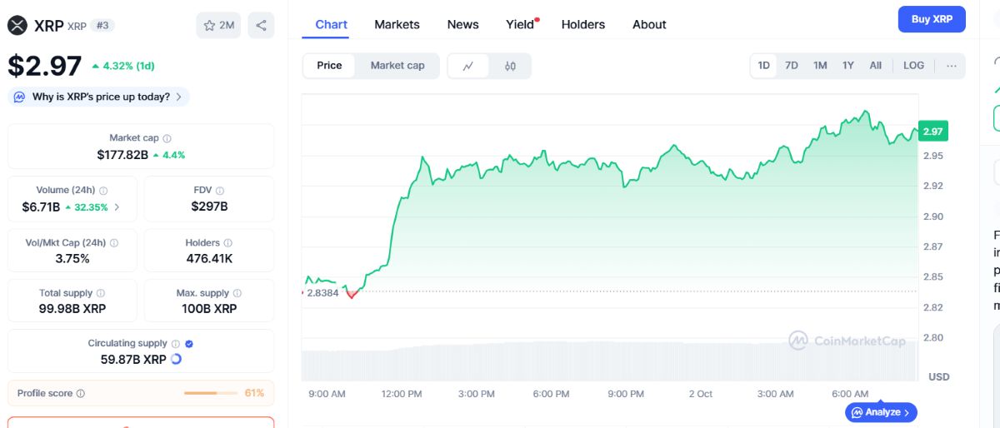Click Max. supply info icon
1000x428 pixels.
[x=237, y=293]
